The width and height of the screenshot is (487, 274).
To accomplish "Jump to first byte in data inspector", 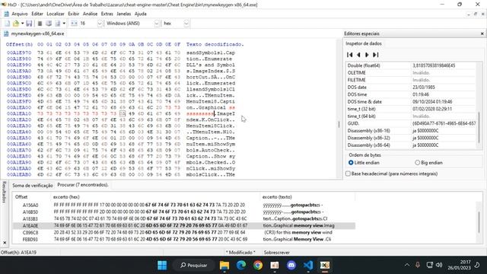I will (x=350, y=55).
